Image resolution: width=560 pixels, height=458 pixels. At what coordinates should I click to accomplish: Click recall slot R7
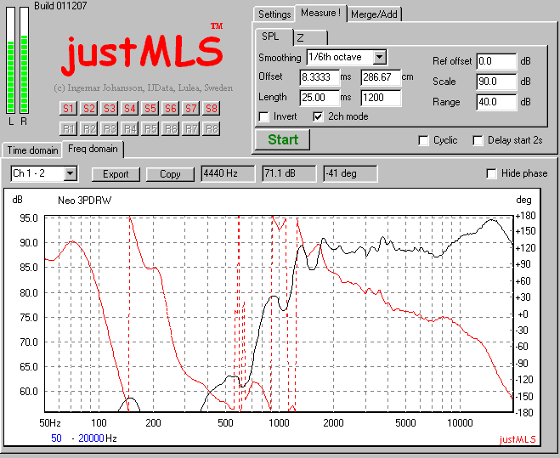tap(190, 128)
